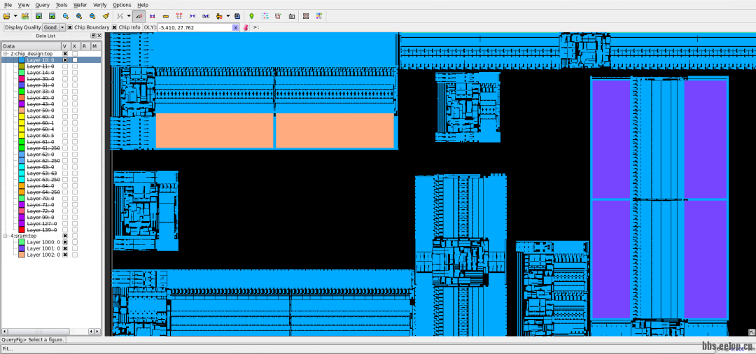The height and width of the screenshot is (354, 756).
Task: Click the pink pin icon beside coordinates
Action: pyautogui.click(x=246, y=27)
